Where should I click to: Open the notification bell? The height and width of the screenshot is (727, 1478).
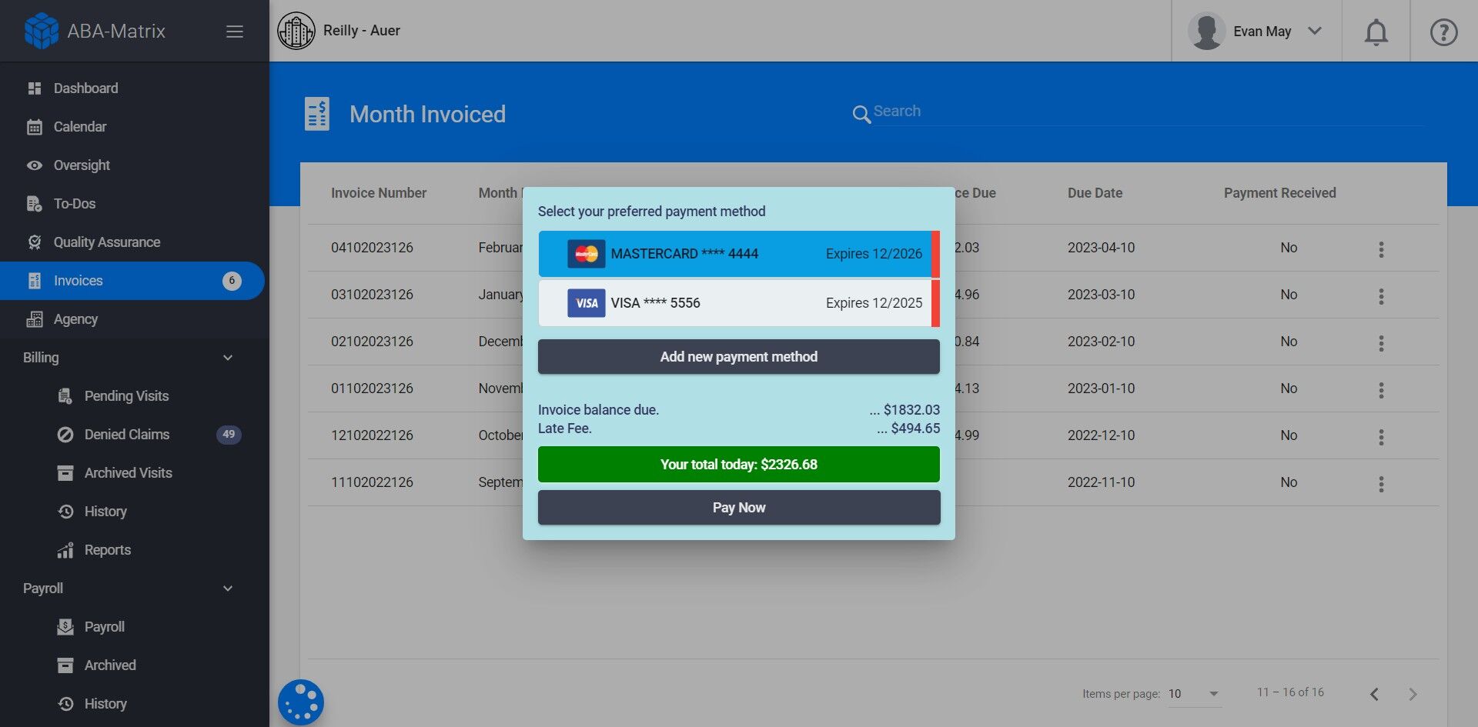(1376, 32)
